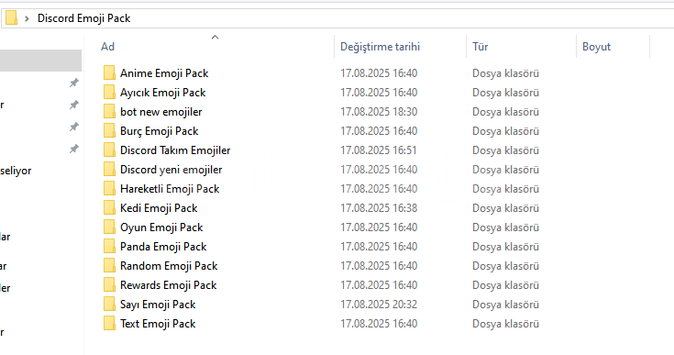
Task: Select the Sayı Emoji Pack folder icon
Action: [x=109, y=305]
